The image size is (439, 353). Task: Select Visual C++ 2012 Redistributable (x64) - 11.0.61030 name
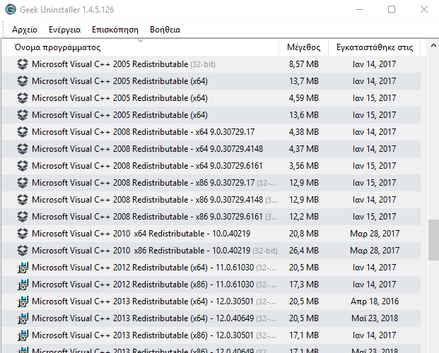click(153, 268)
